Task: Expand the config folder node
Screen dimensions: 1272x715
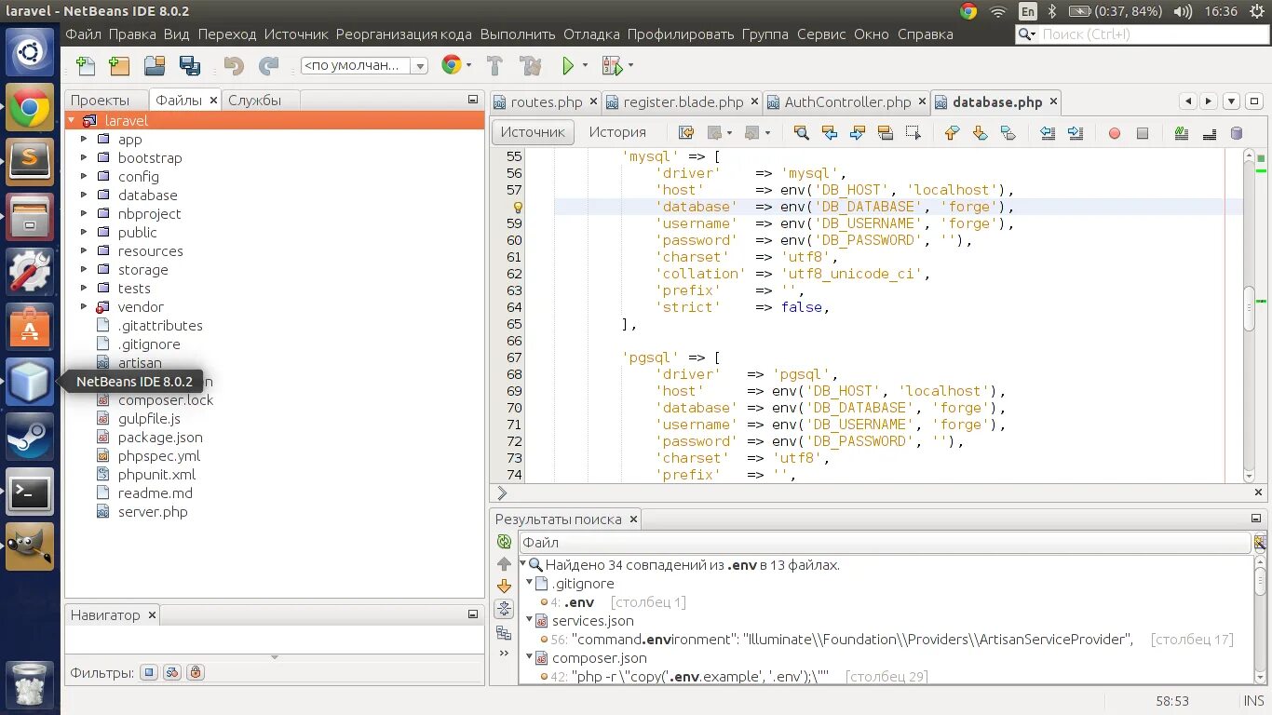Action: pos(83,176)
